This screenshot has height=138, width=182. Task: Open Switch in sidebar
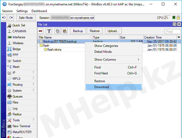pyautogui.click(x=22, y=61)
